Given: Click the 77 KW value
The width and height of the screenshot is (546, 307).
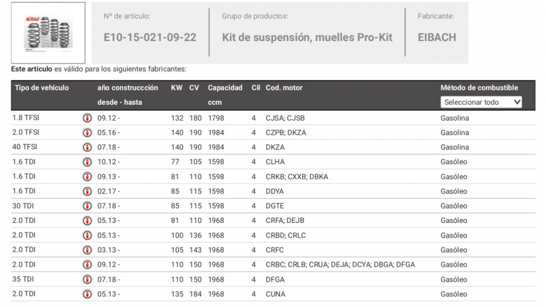Looking at the screenshot, I should coord(175,162).
